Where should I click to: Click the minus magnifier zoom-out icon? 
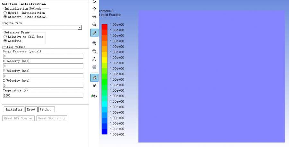coord(94,51)
